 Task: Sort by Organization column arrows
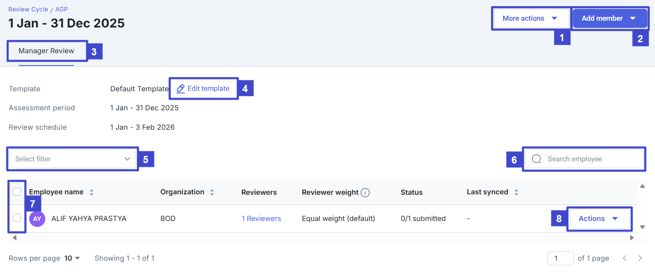(212, 192)
